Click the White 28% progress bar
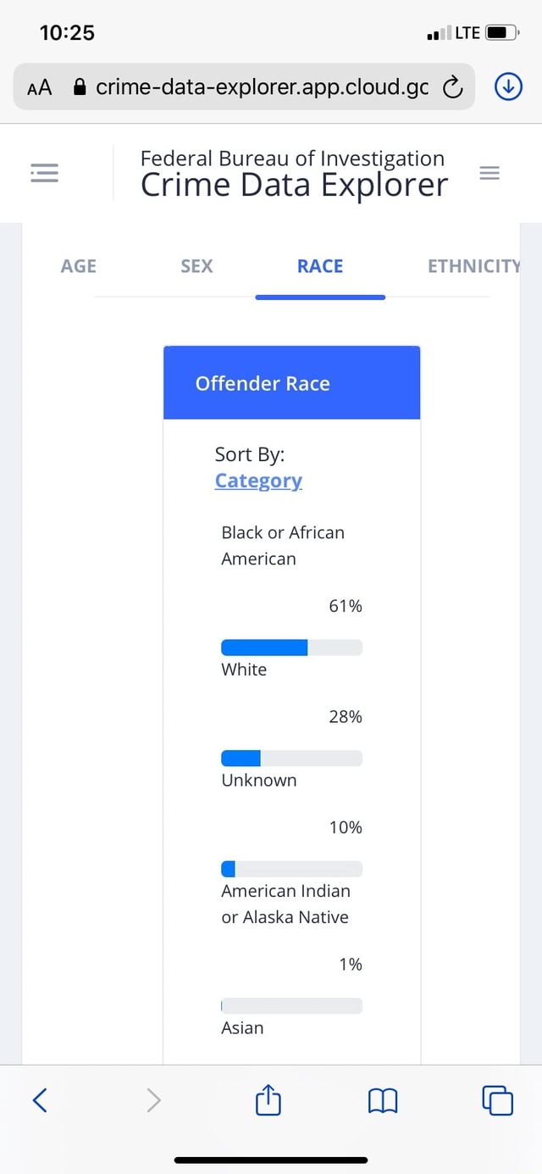Viewport: 542px width, 1174px height. click(x=291, y=758)
